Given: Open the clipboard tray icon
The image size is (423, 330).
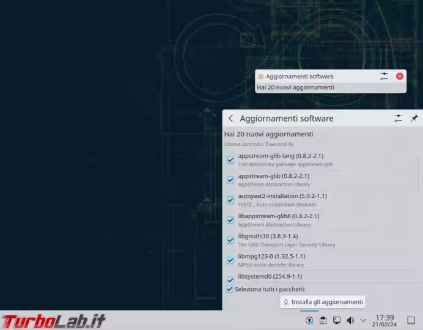Looking at the screenshot, I should (x=323, y=320).
